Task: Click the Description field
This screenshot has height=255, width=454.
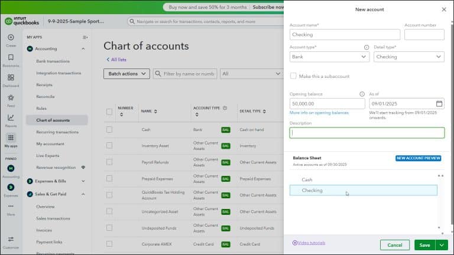Action: click(x=367, y=133)
